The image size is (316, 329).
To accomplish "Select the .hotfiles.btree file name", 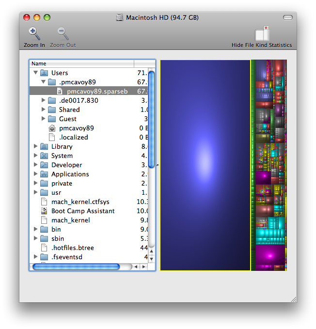I will coord(73,248).
